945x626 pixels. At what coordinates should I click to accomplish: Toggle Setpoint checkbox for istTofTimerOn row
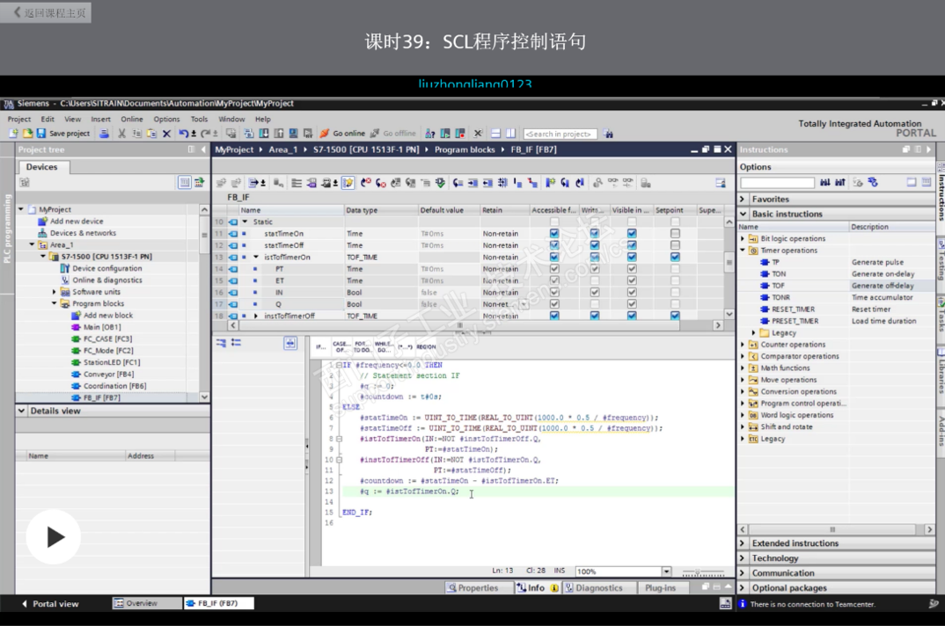coord(675,257)
